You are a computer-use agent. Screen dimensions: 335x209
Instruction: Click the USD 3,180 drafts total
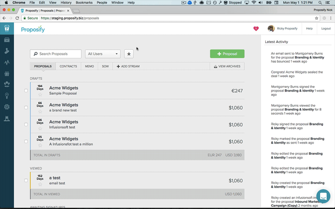point(234,155)
